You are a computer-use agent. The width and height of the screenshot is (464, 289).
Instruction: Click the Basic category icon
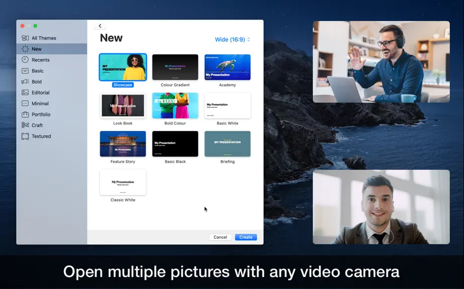pyautogui.click(x=25, y=71)
